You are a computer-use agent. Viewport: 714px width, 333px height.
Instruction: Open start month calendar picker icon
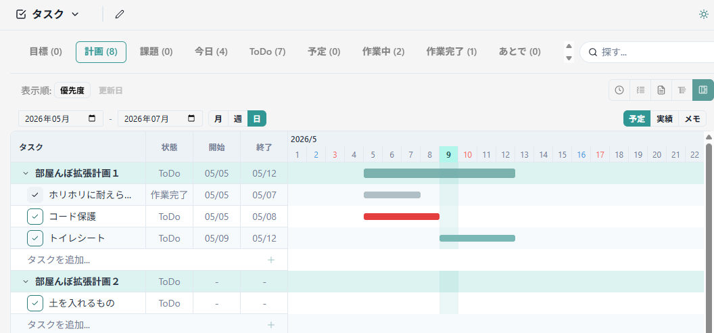(x=92, y=118)
